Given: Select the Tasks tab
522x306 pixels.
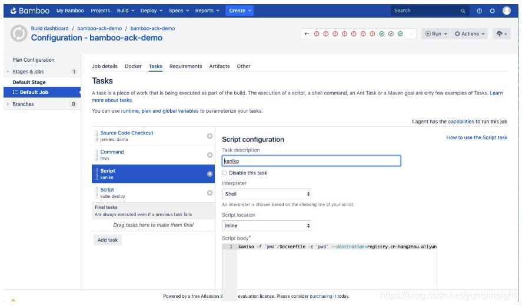Looking at the screenshot, I should pos(155,66).
